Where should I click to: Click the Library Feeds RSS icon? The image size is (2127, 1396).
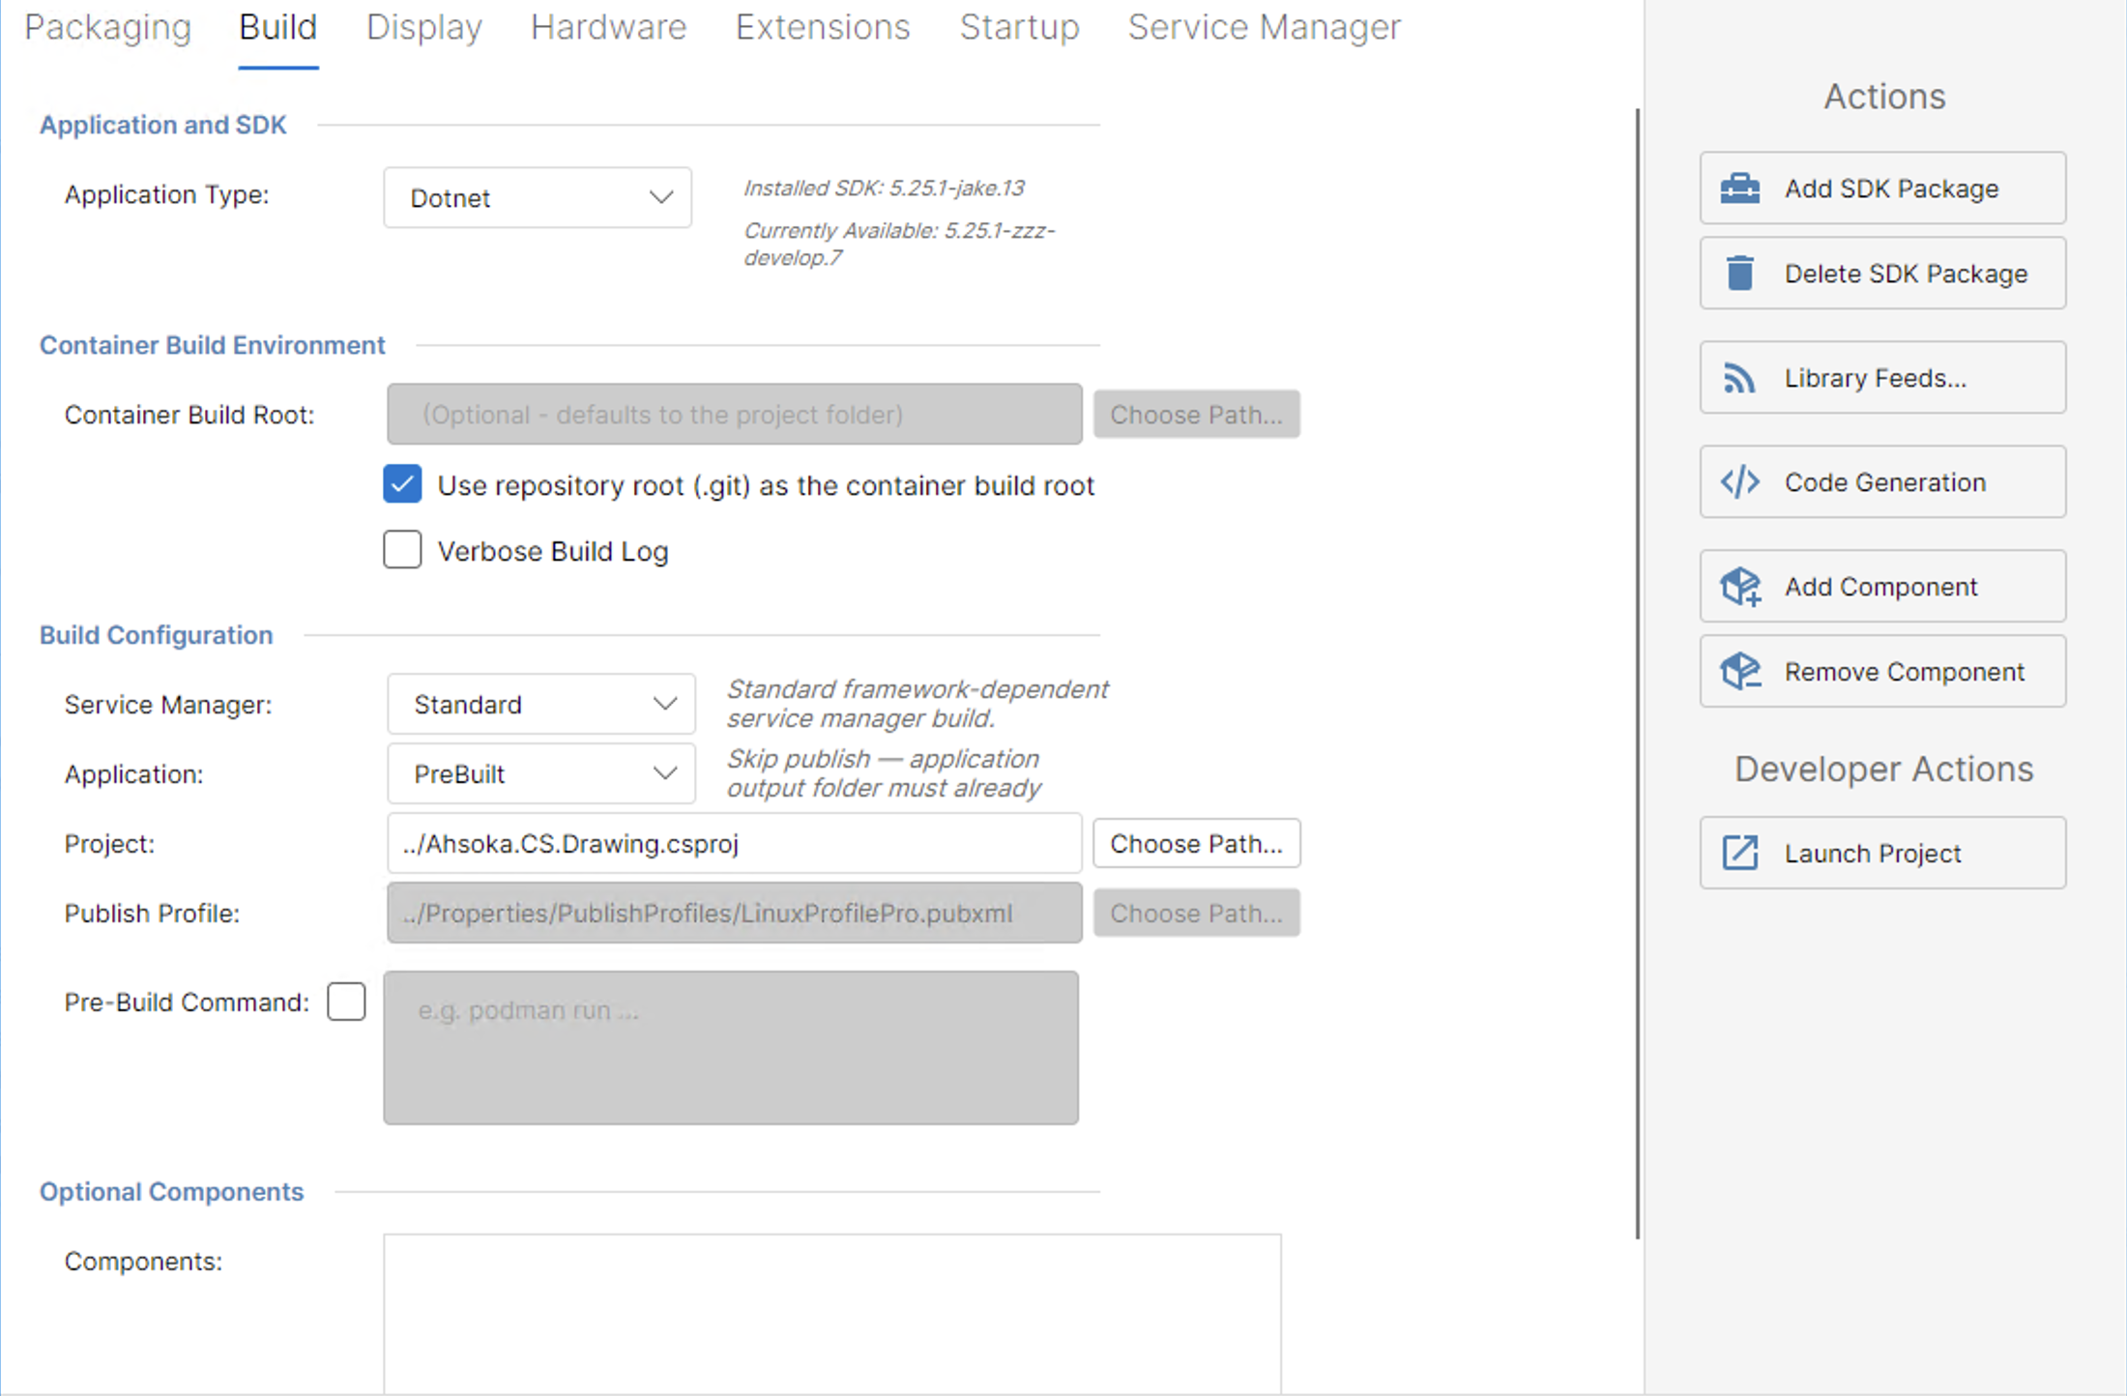pos(1739,378)
